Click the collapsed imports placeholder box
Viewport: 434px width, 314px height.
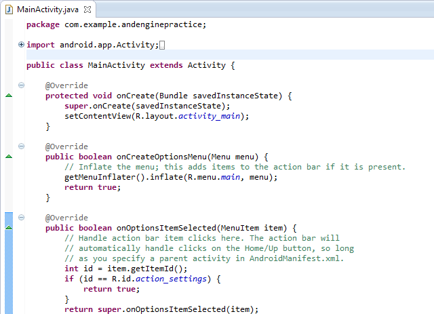[x=162, y=45]
